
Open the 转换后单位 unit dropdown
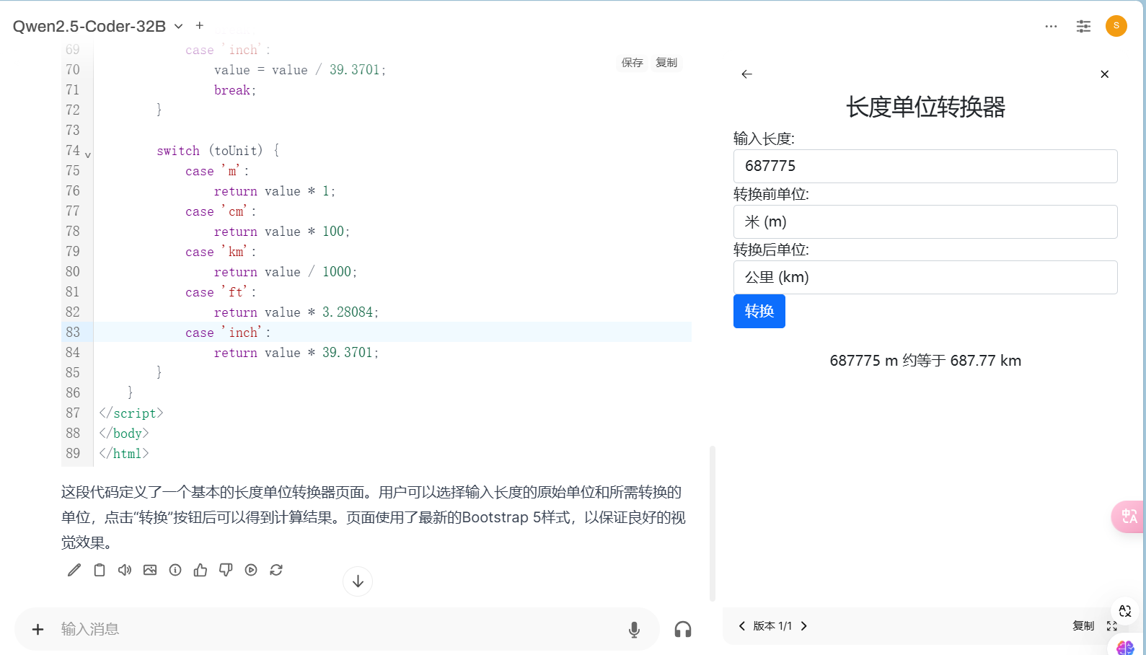tap(925, 278)
